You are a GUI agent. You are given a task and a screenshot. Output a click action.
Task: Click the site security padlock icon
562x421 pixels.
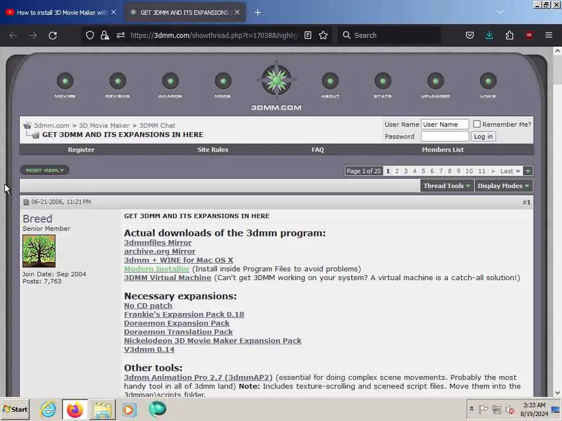105,35
